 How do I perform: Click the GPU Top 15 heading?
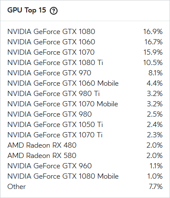[27, 10]
